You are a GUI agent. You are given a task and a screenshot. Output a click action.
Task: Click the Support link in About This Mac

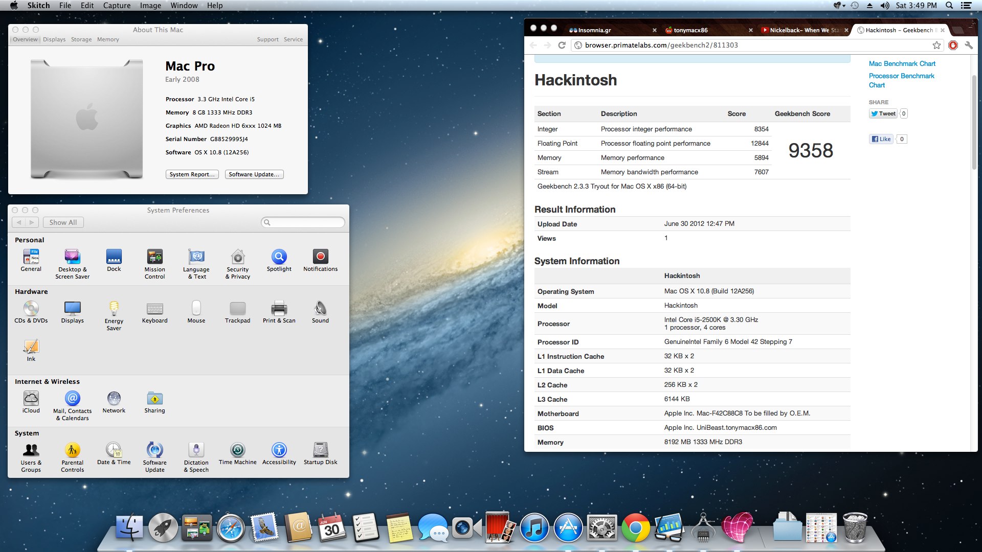pyautogui.click(x=267, y=39)
